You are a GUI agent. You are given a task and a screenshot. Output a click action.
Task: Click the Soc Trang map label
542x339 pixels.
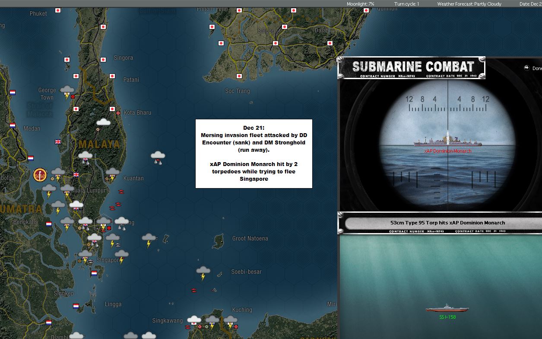tap(238, 91)
